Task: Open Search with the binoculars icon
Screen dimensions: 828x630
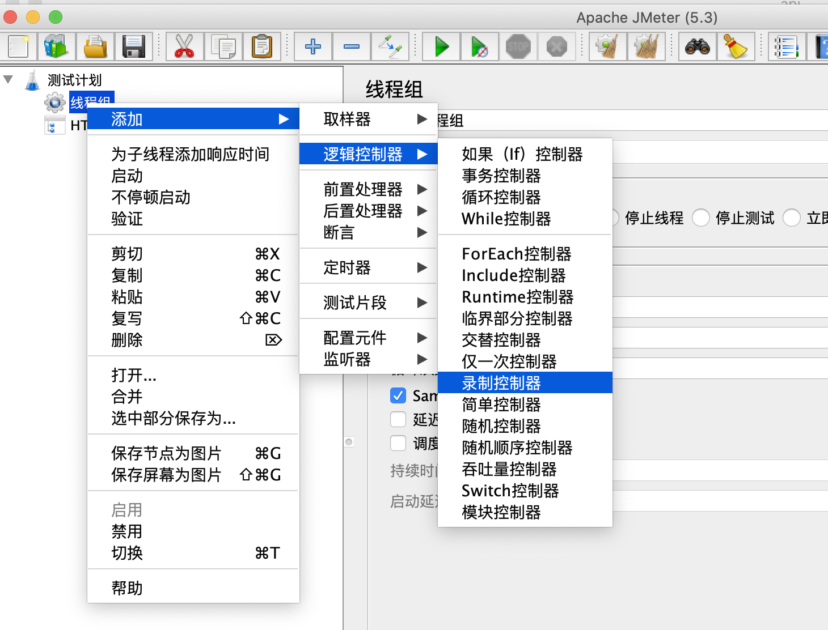Action: pyautogui.click(x=698, y=46)
